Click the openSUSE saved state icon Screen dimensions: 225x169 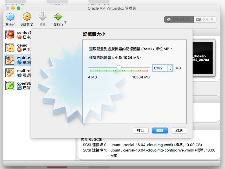tap(19, 87)
